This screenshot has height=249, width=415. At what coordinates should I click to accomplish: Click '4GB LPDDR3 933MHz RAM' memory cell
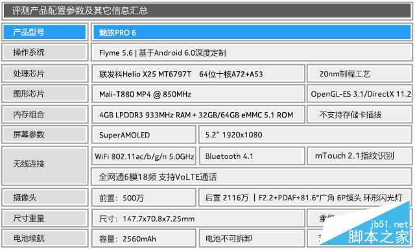(198, 115)
